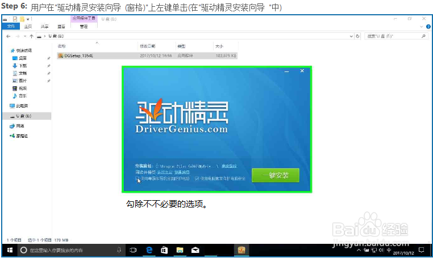Uncheck the first checkbox in the installer's bottom row
Viewport: 433px width, 258px height.
(x=138, y=179)
